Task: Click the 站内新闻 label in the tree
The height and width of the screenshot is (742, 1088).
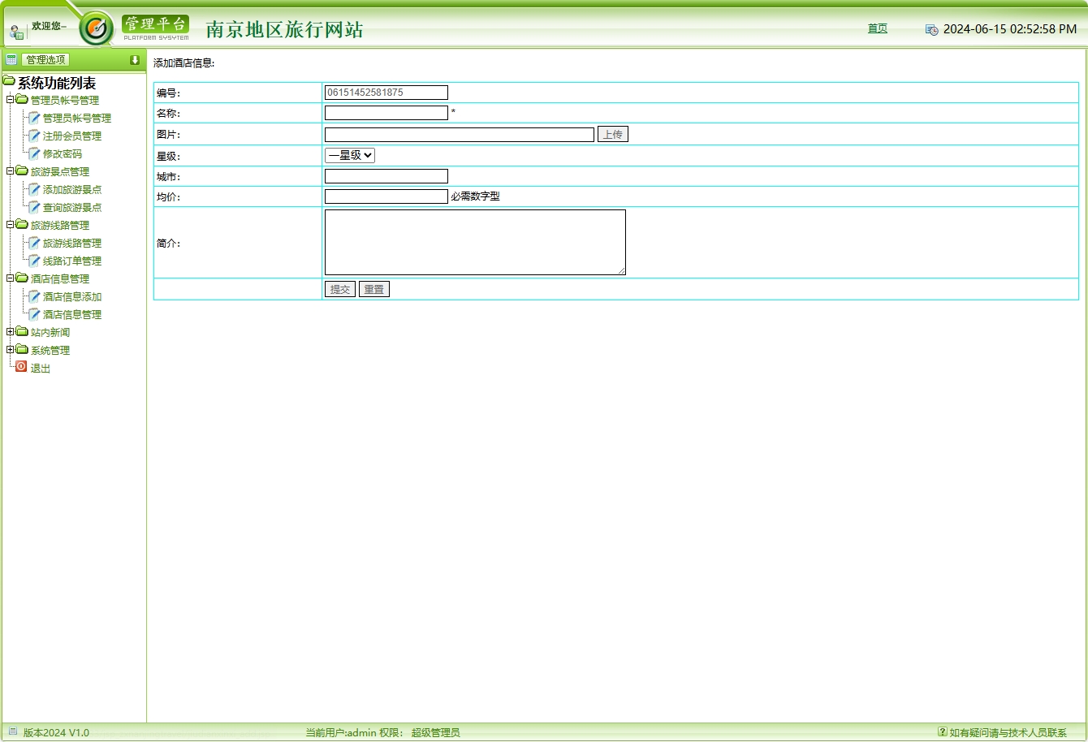Action: click(50, 333)
